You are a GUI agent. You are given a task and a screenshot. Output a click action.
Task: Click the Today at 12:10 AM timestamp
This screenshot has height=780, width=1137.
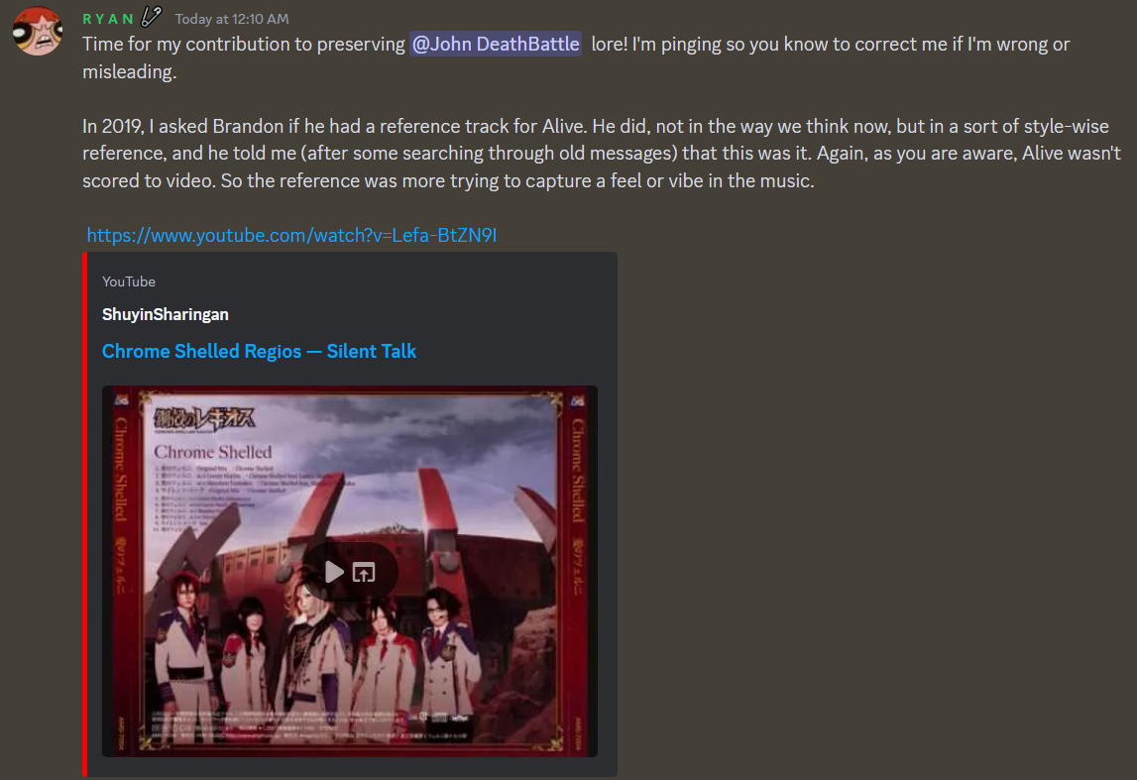(x=231, y=20)
